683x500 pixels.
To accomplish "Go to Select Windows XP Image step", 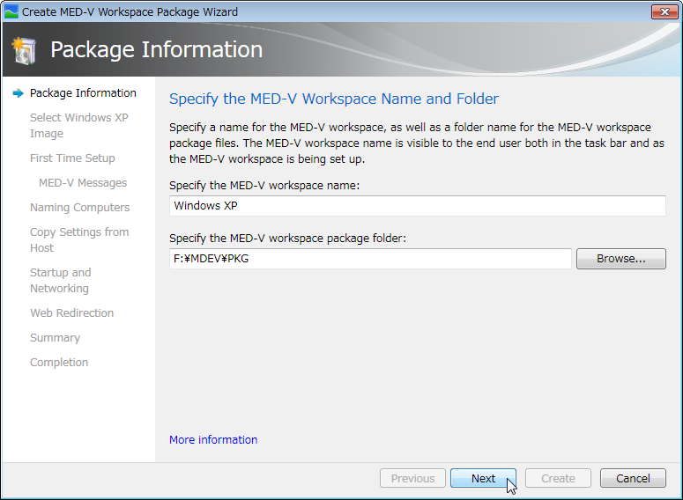I will (78, 125).
